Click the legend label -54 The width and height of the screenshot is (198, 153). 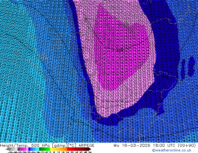[x=10, y=152]
